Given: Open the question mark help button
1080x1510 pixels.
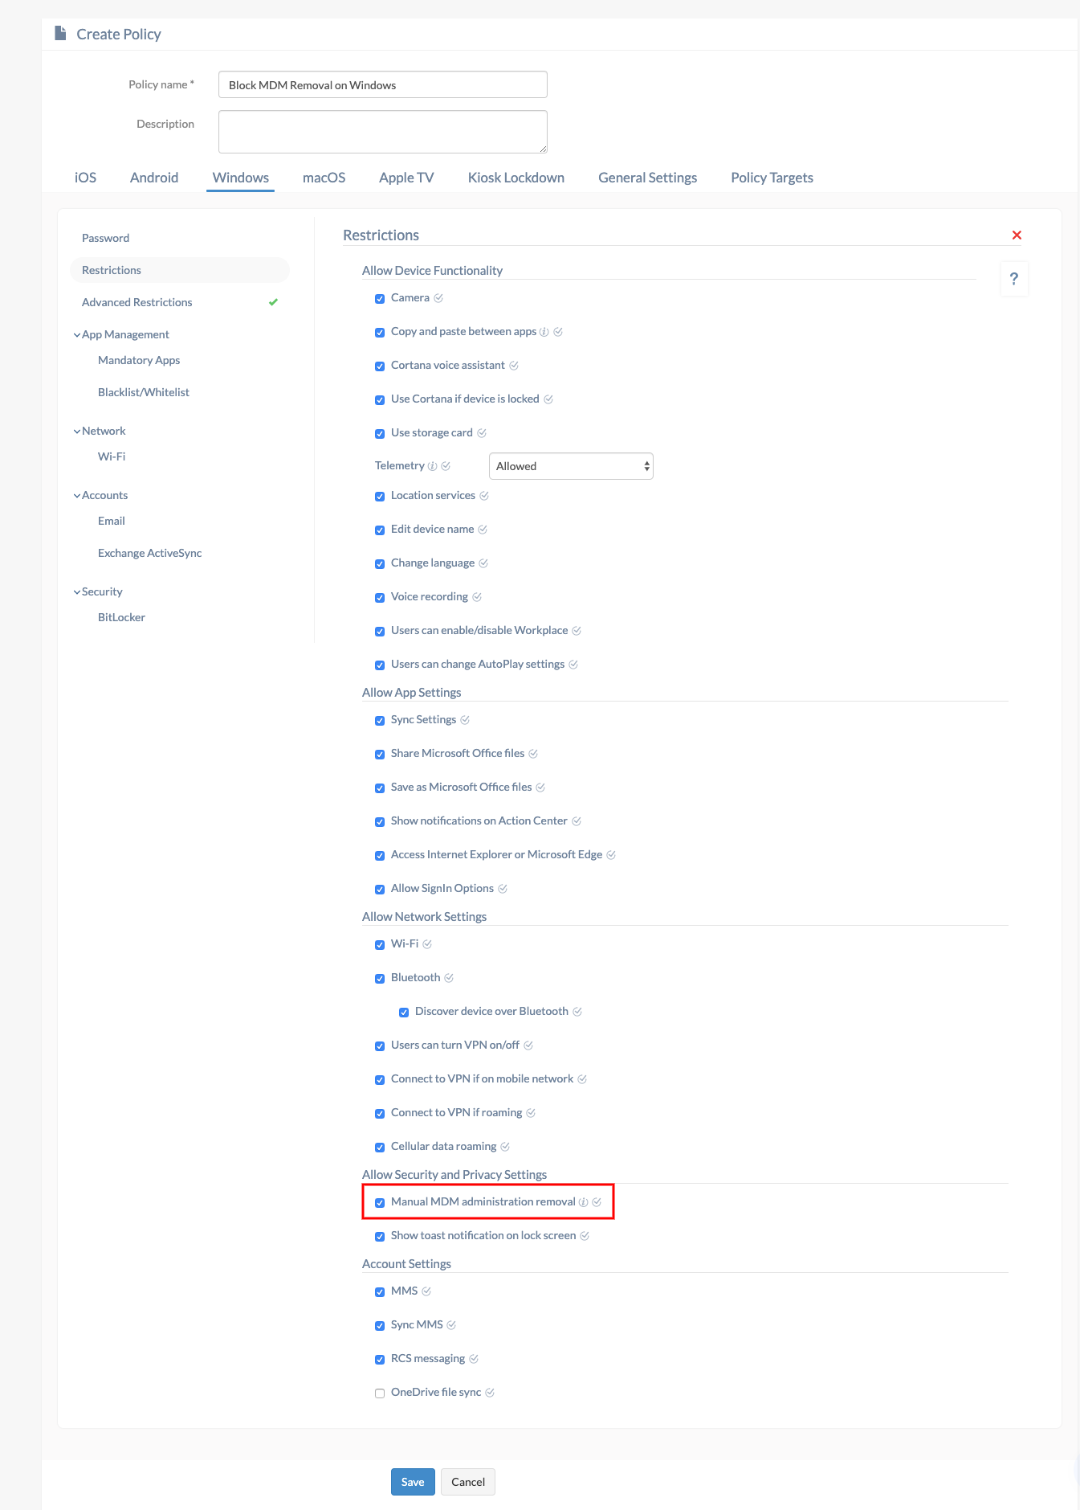Looking at the screenshot, I should click(x=1014, y=279).
